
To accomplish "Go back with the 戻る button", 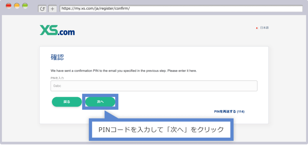I will [x=67, y=102].
